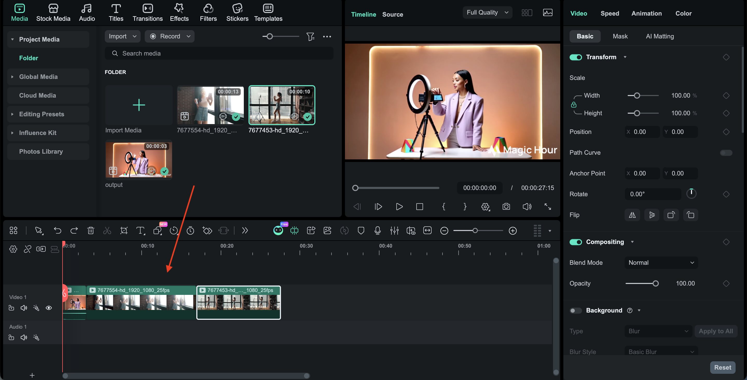Click the Reset button
The image size is (747, 380).
click(723, 367)
